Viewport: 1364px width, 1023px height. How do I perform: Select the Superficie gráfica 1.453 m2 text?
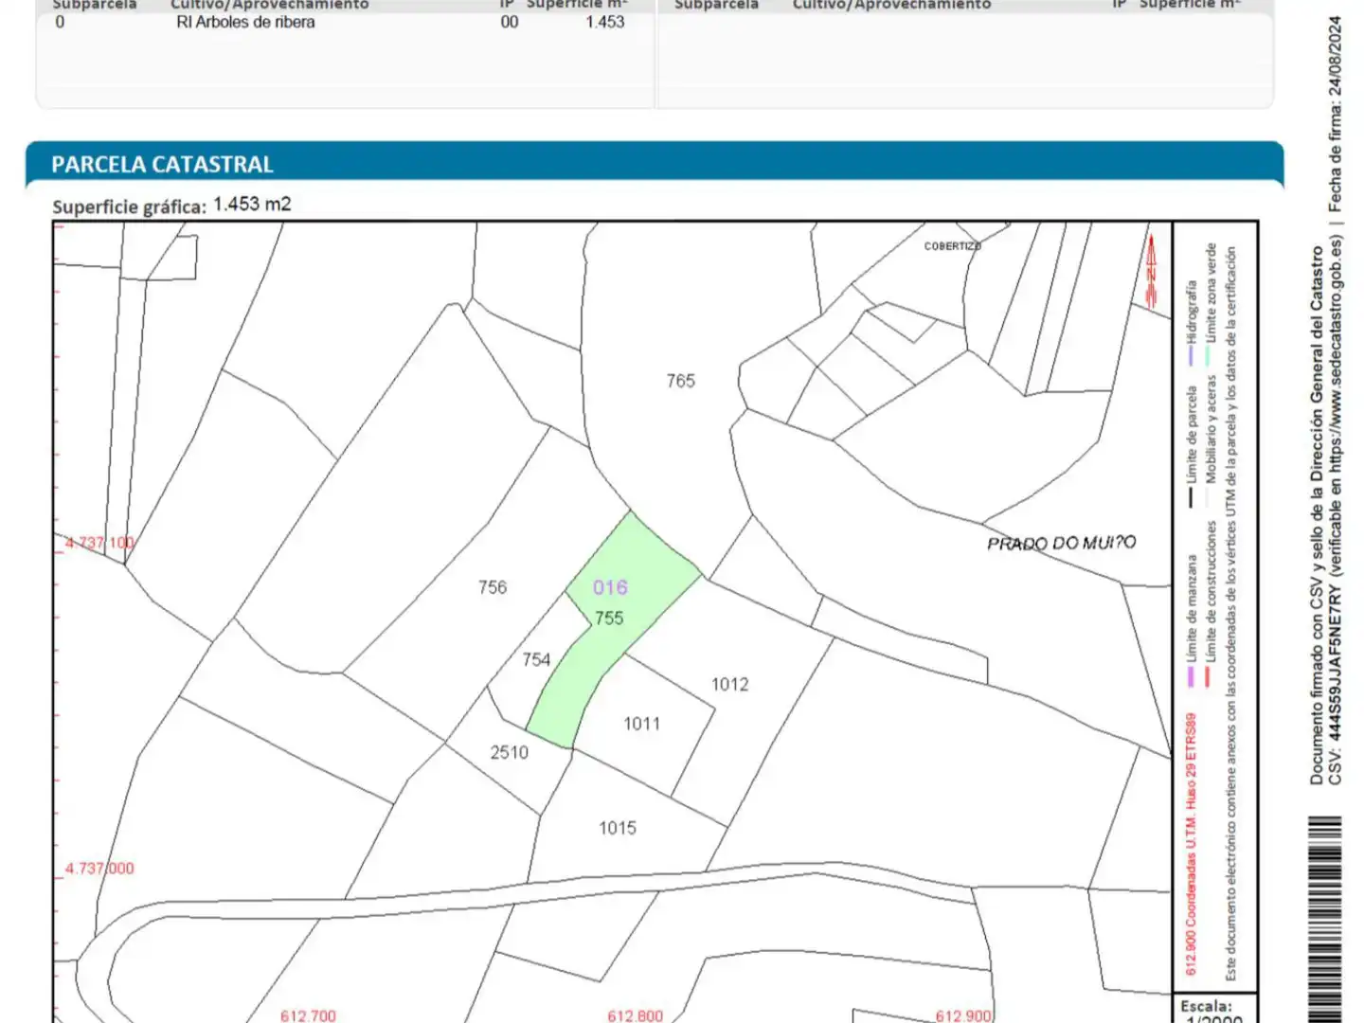pos(171,206)
